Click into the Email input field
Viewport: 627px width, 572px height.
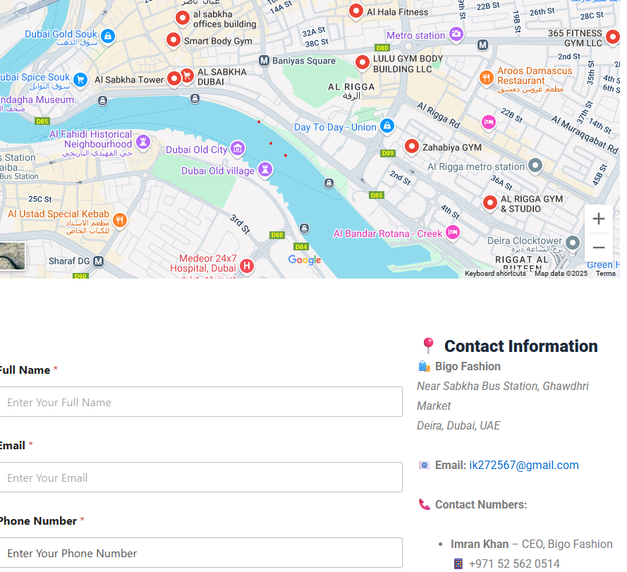coord(201,477)
